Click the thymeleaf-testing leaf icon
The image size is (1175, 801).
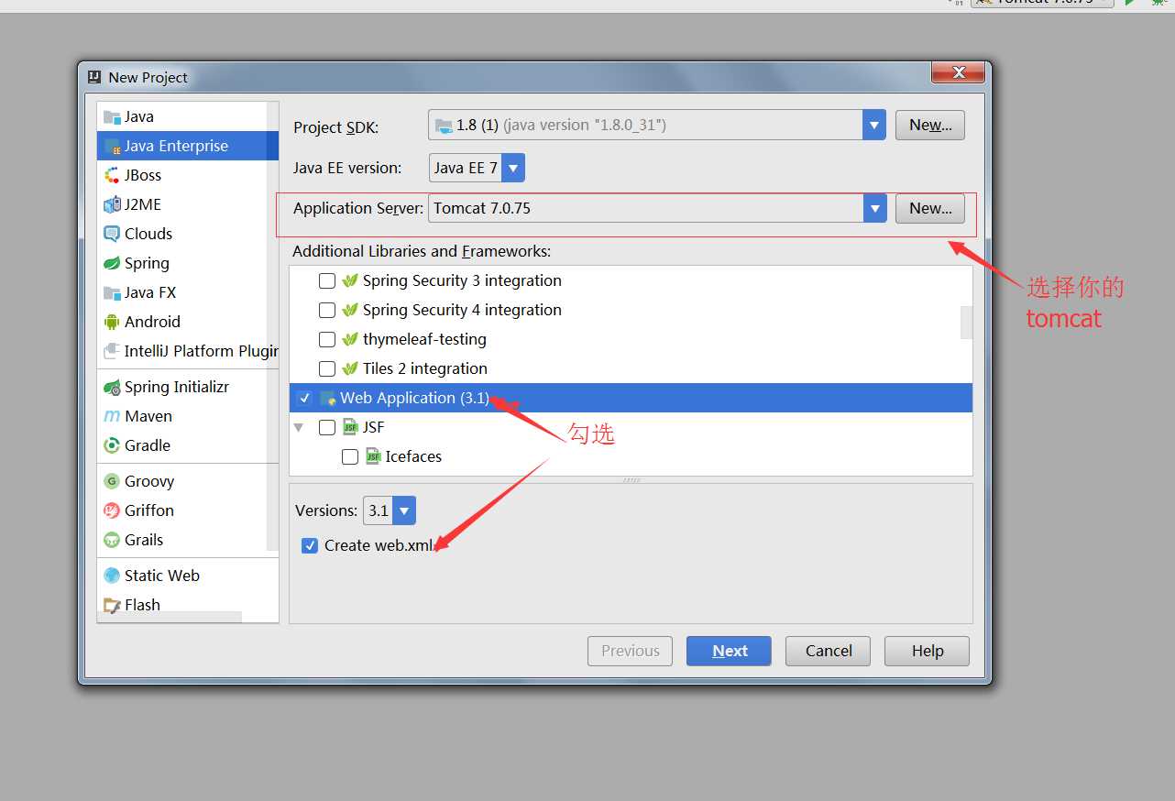click(x=349, y=339)
